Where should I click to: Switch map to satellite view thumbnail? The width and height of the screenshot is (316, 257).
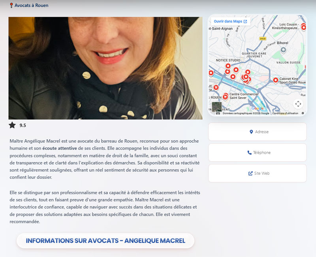click(216, 107)
